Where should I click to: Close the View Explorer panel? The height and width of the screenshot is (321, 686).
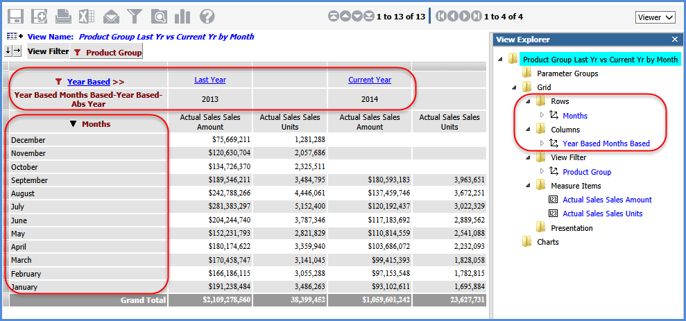click(x=675, y=40)
